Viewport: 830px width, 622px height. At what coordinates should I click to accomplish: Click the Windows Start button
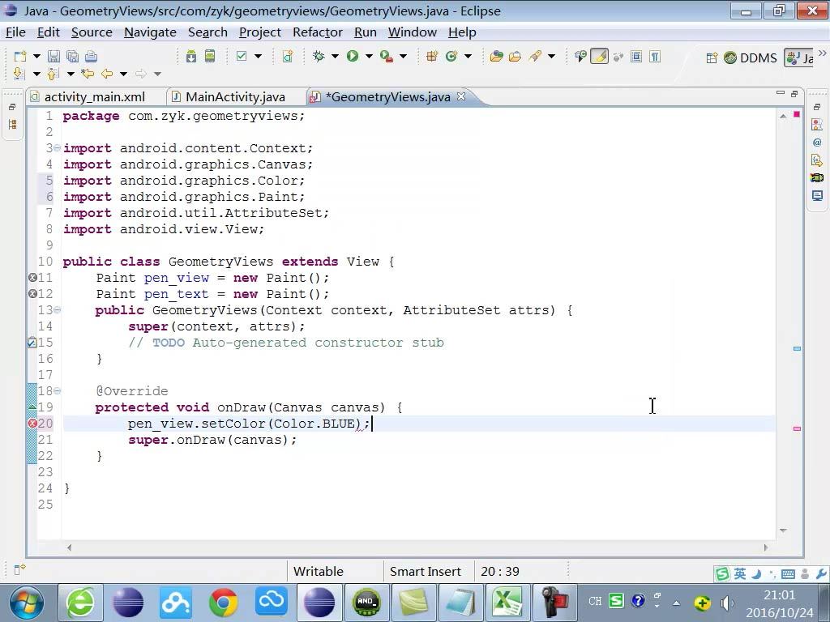pos(27,603)
